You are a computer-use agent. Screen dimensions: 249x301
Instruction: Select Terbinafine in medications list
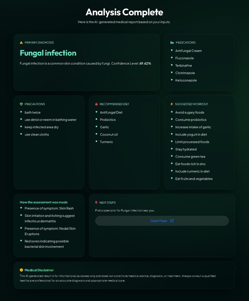click(183, 66)
